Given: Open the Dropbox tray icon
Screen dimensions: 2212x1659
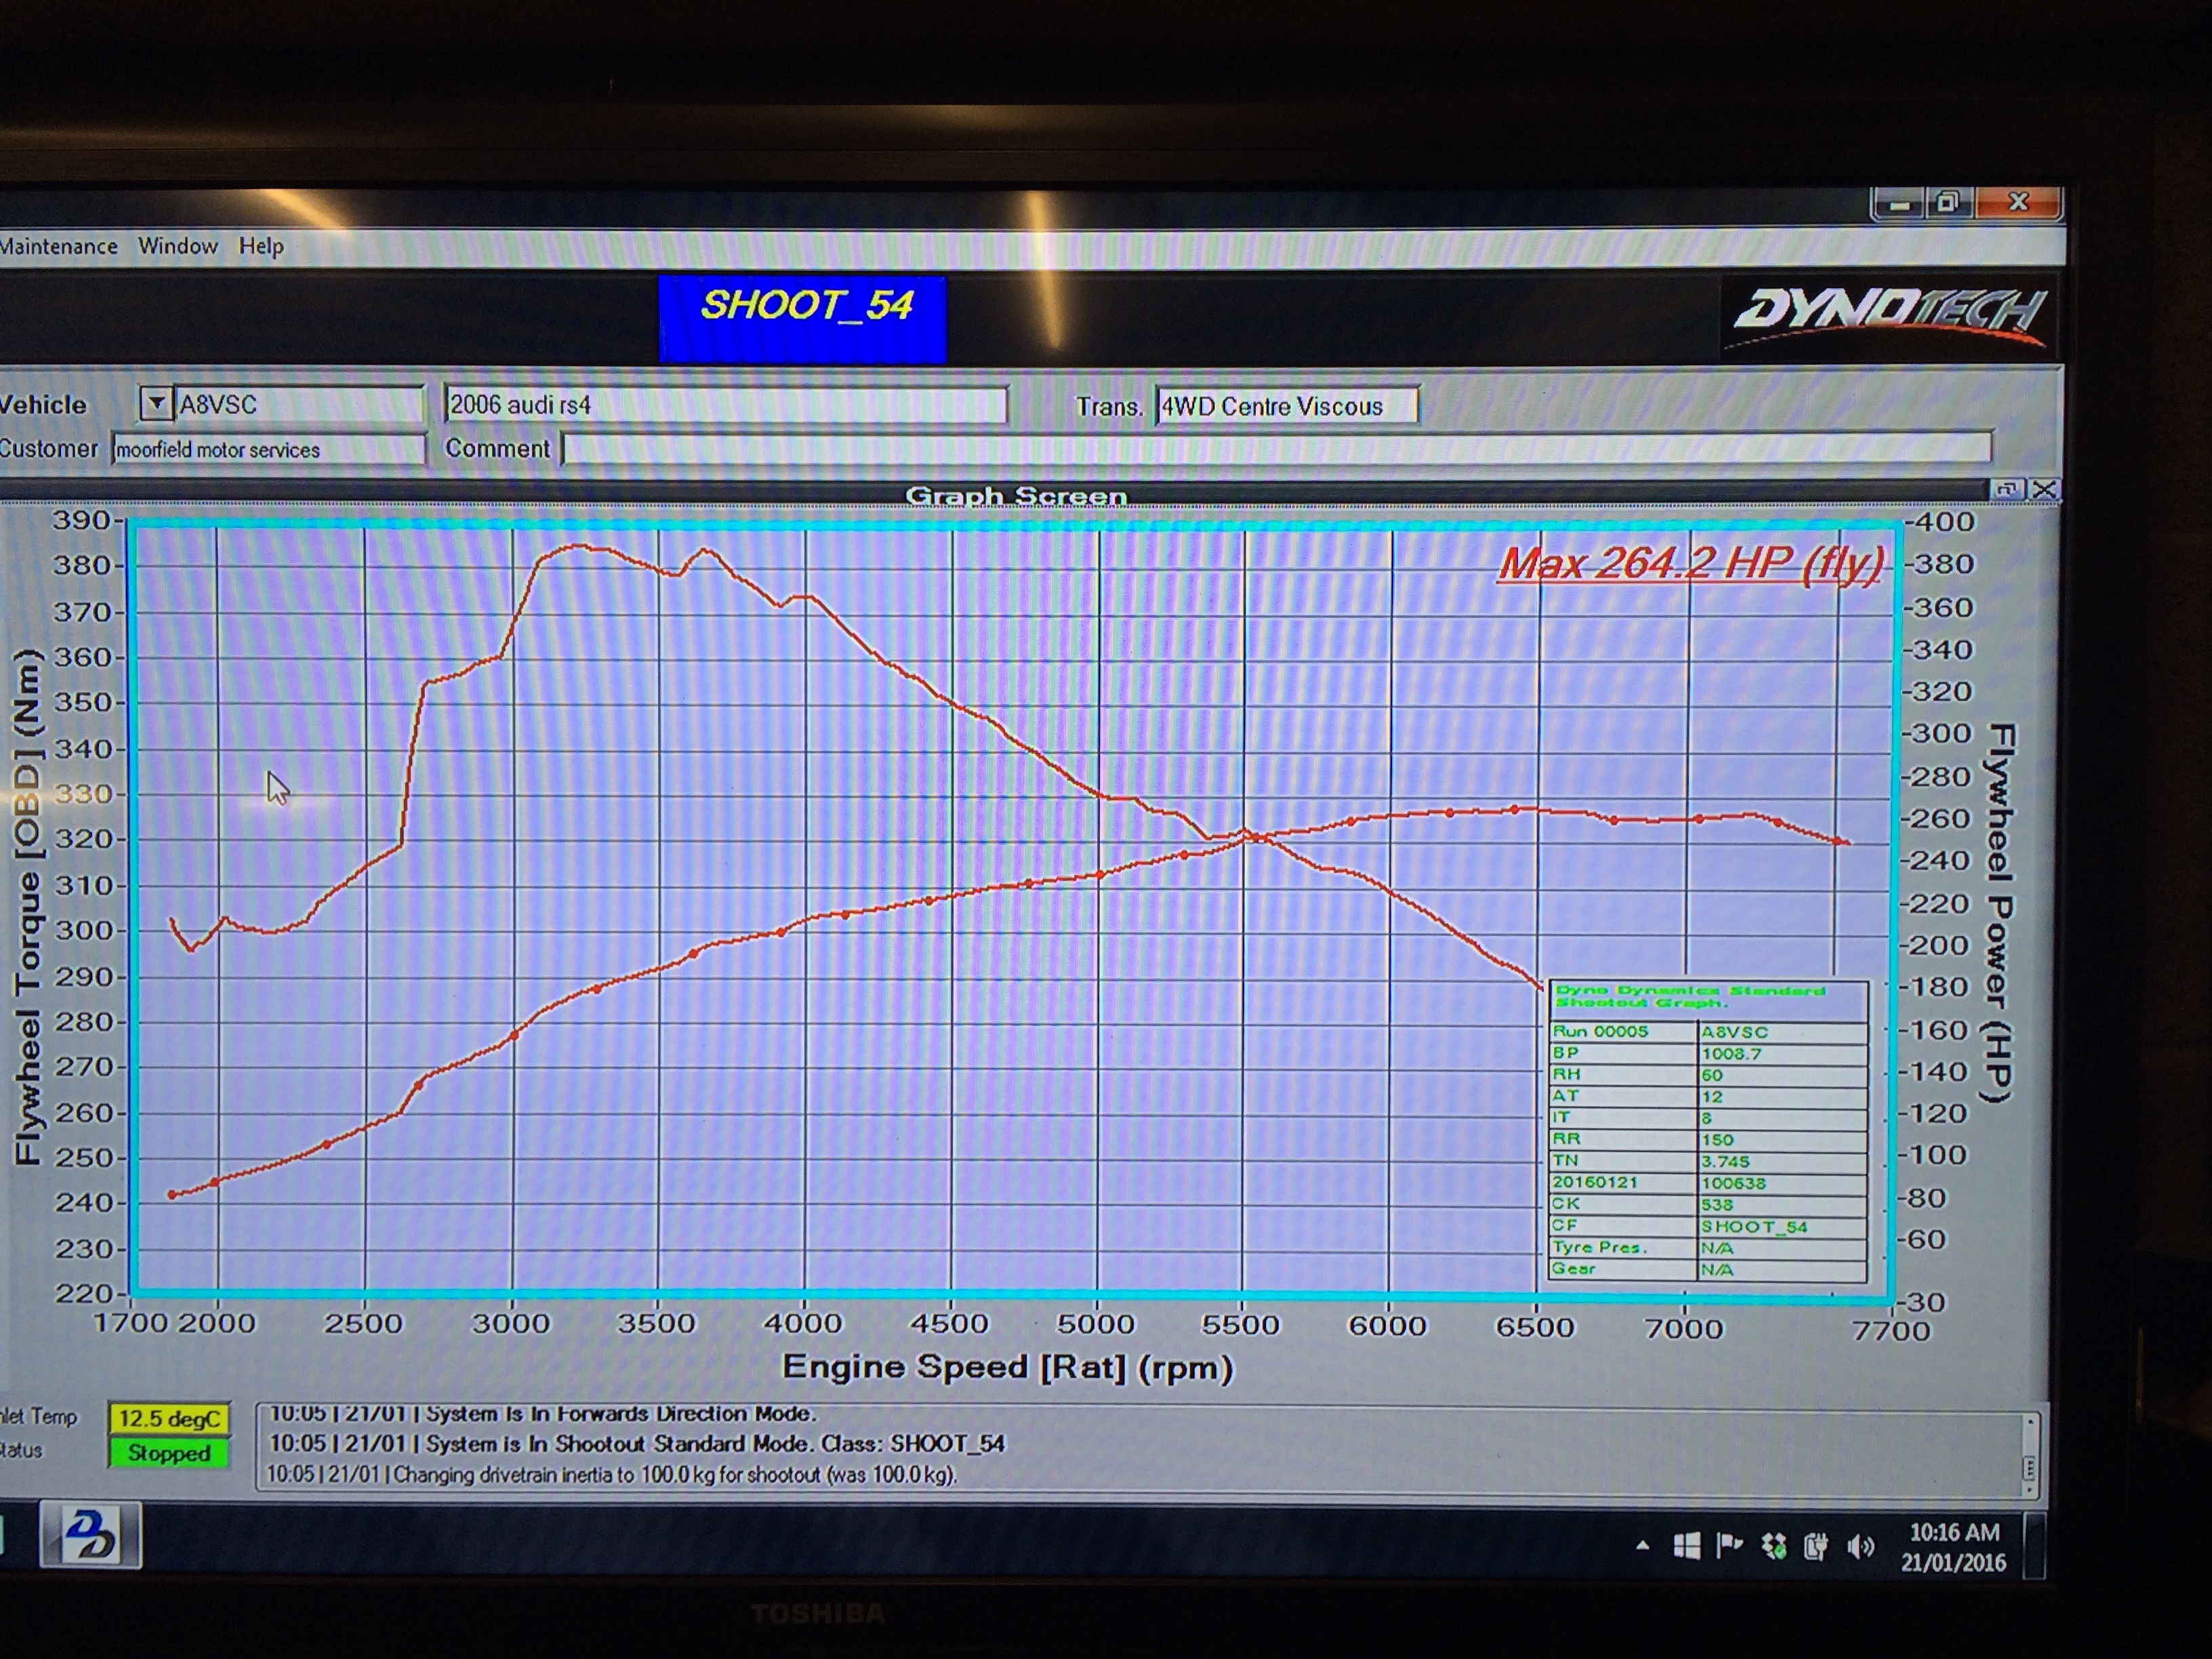Looking at the screenshot, I should (1773, 1547).
